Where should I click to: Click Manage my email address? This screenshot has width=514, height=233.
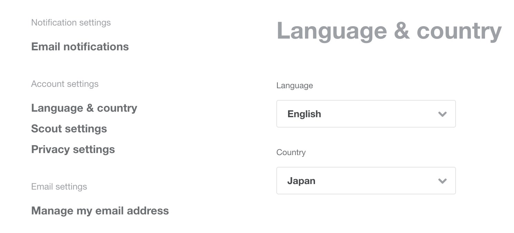pos(100,211)
